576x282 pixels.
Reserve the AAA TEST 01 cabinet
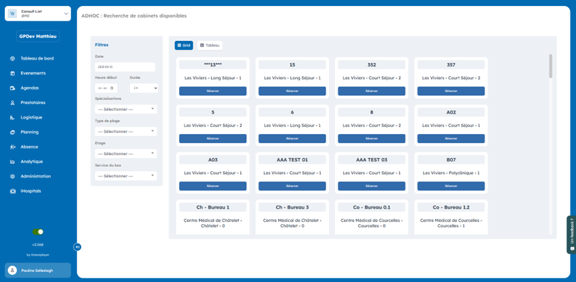click(292, 186)
